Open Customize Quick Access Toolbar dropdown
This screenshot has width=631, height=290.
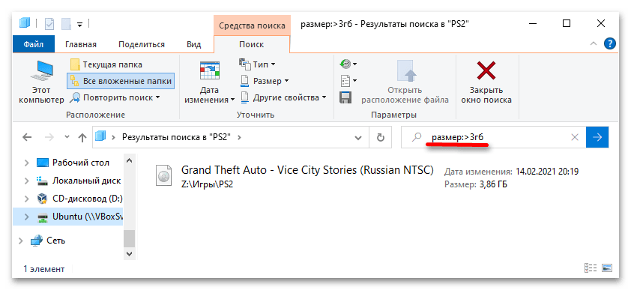coord(79,25)
